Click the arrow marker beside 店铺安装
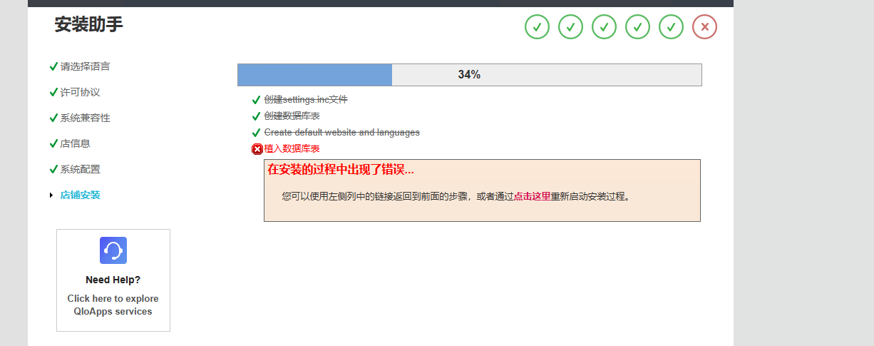The image size is (874, 346). click(51, 195)
